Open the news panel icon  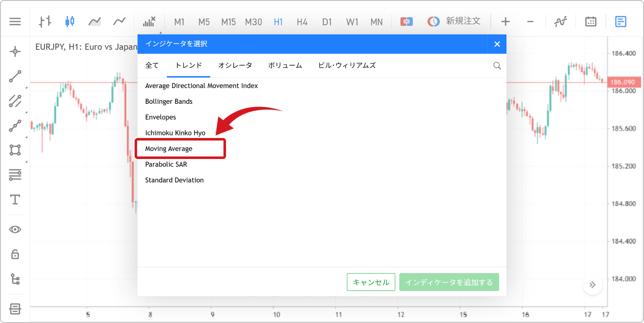[621, 21]
